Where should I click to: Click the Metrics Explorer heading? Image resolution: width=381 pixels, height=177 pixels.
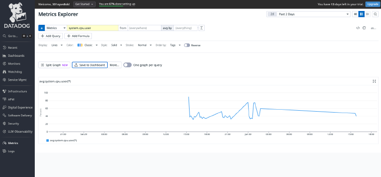tap(58, 14)
